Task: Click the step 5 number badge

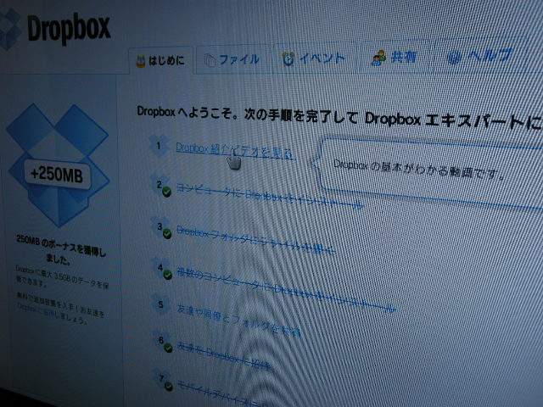Action: tap(160, 304)
